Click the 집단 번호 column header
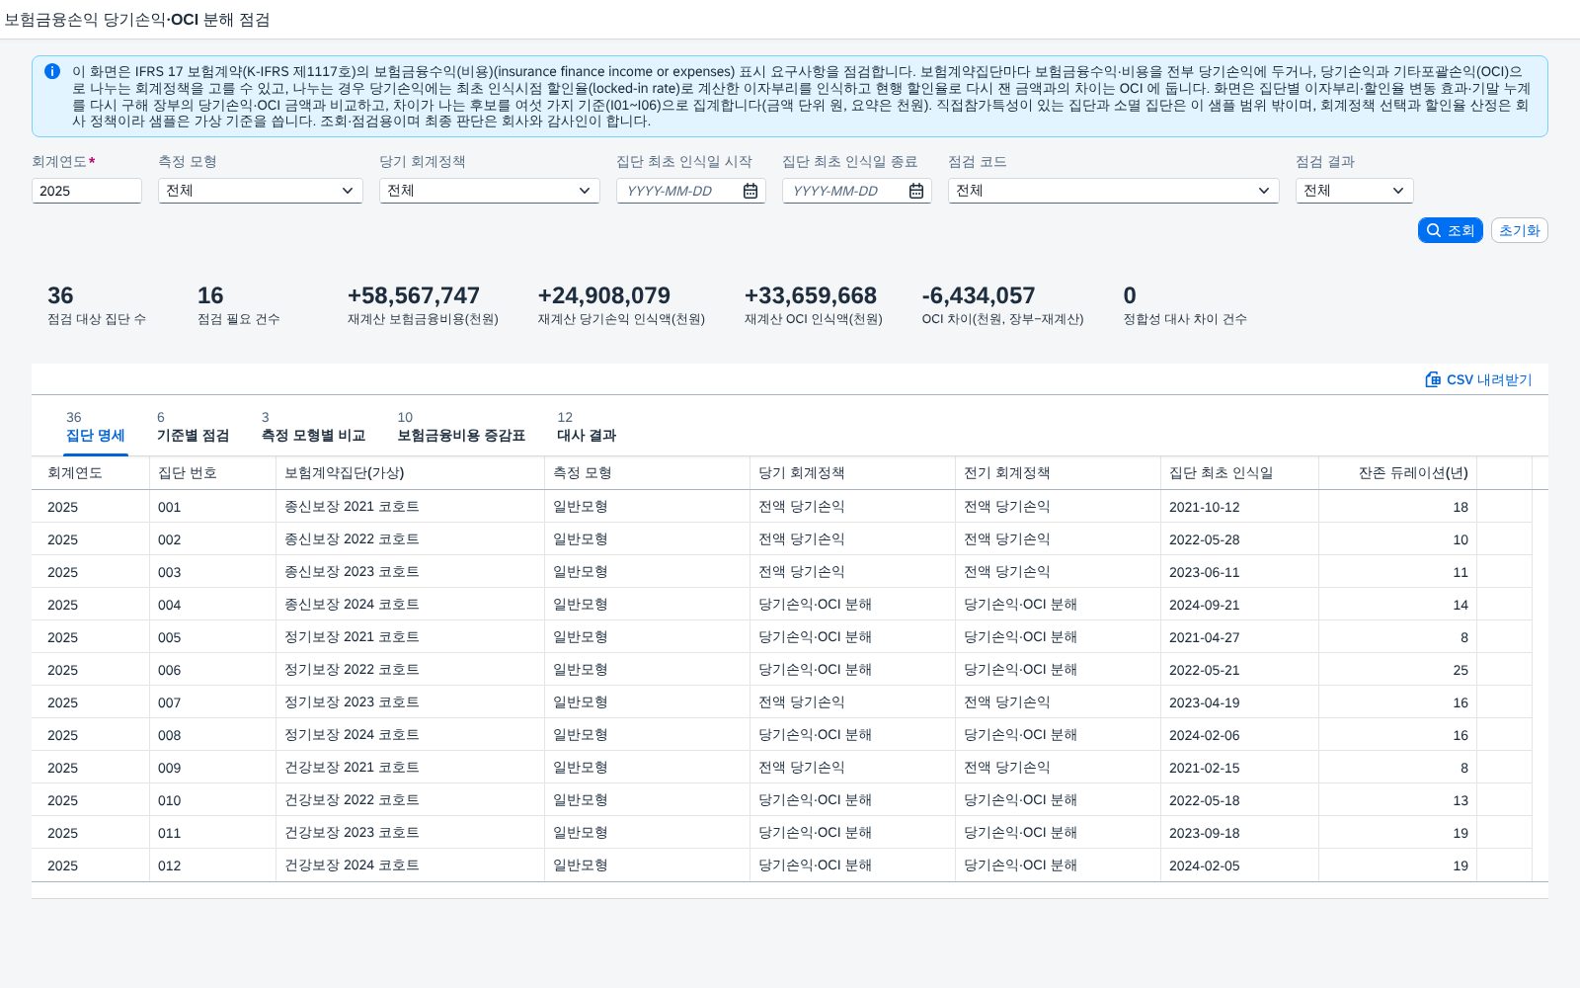 tap(213, 473)
